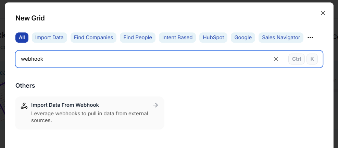Open the Intent Based category

pyautogui.click(x=177, y=38)
